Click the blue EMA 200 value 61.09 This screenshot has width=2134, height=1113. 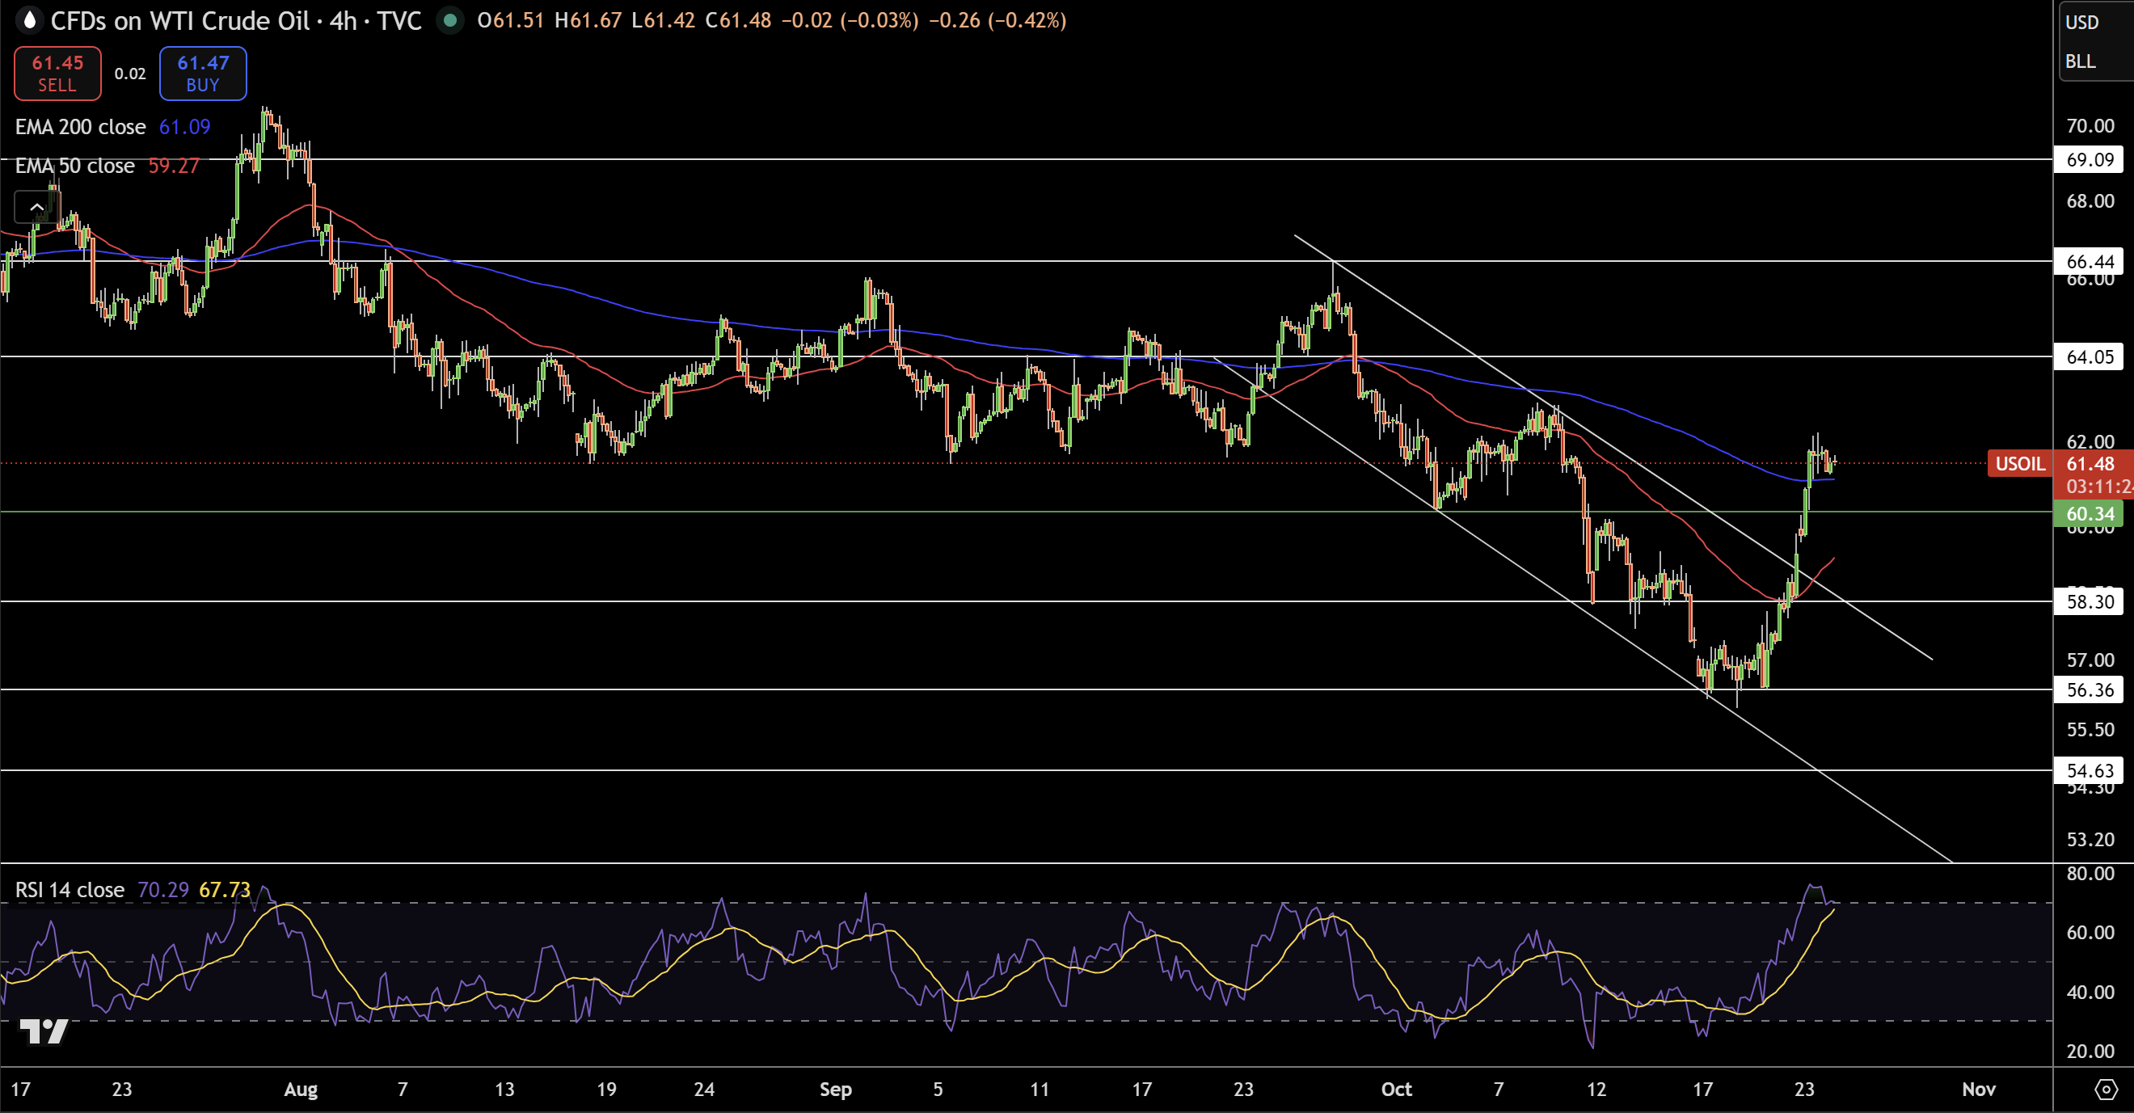coord(185,127)
